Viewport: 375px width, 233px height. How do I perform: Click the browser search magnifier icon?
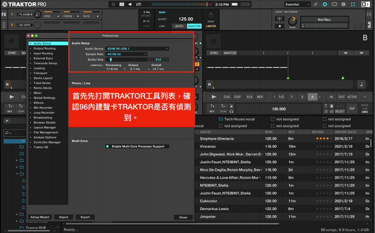click(7, 133)
